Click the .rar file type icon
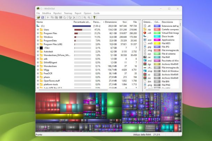Image resolution: width=212 pixels, height=141 pixels. point(145,57)
